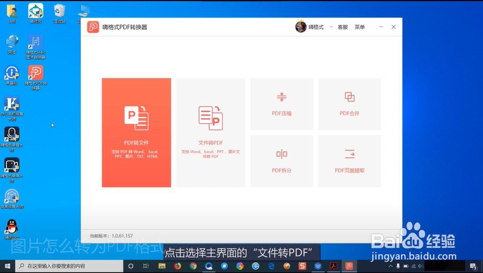Open the red S Sogou taskbar icon
Image resolution: width=483 pixels, height=273 pixels.
(302, 266)
